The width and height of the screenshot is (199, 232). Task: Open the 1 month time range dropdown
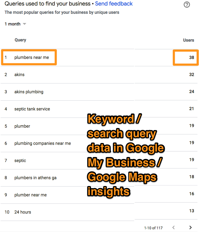15,24
